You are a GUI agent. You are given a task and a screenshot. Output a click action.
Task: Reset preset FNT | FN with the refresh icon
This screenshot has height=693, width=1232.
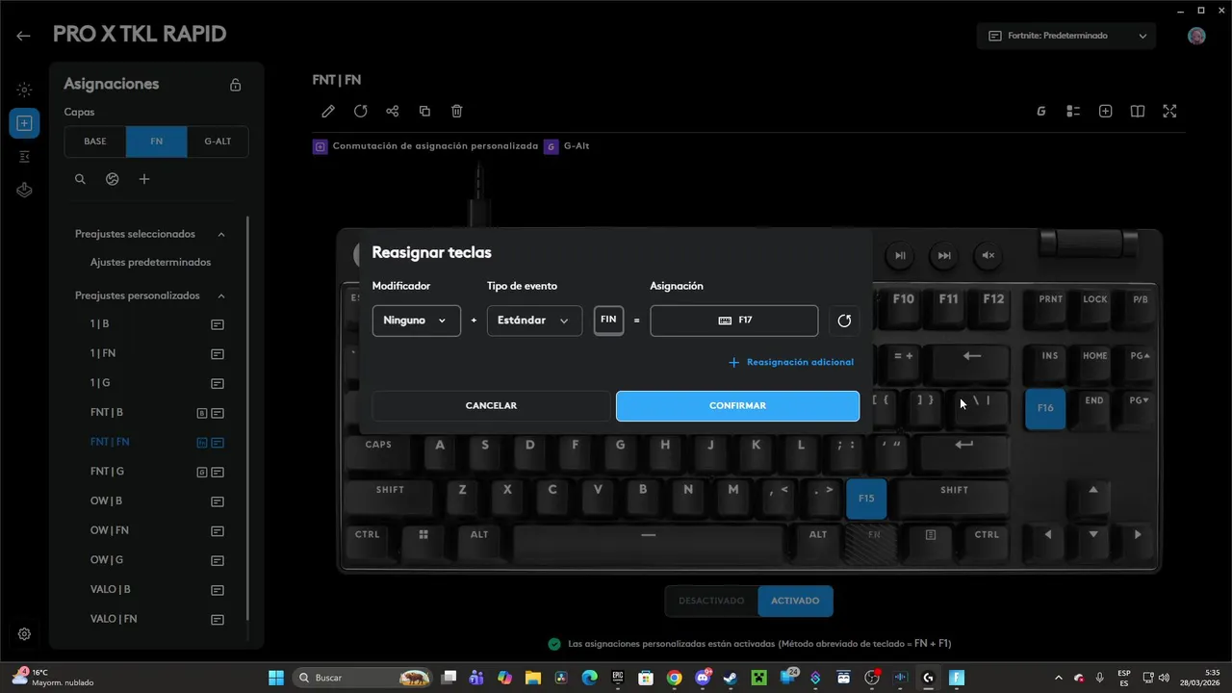coord(360,112)
